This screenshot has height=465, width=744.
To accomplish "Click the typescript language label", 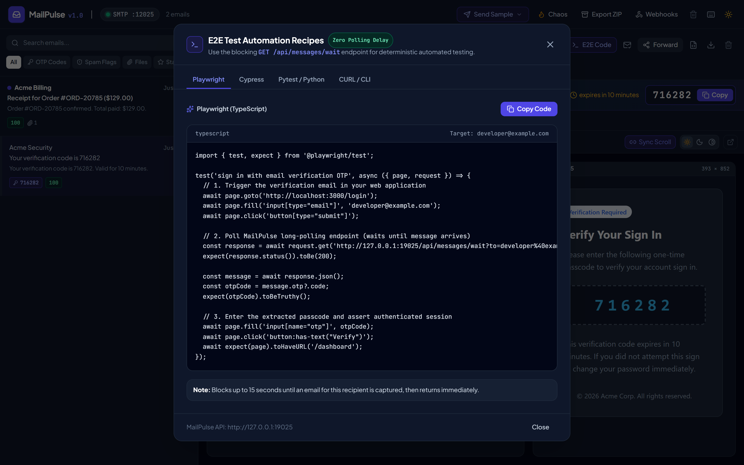I will click(x=212, y=134).
